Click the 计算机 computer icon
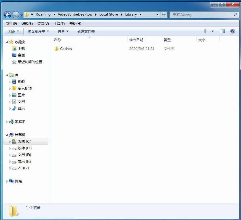The width and height of the screenshot is (241, 220). pos(11,135)
